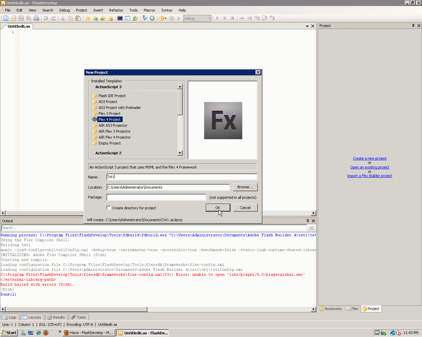
Task: Select AIR AS3 Projector template
Action: click(113, 125)
